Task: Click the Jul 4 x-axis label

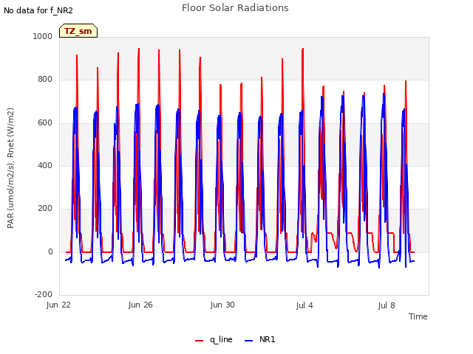Action: pyautogui.click(x=304, y=306)
